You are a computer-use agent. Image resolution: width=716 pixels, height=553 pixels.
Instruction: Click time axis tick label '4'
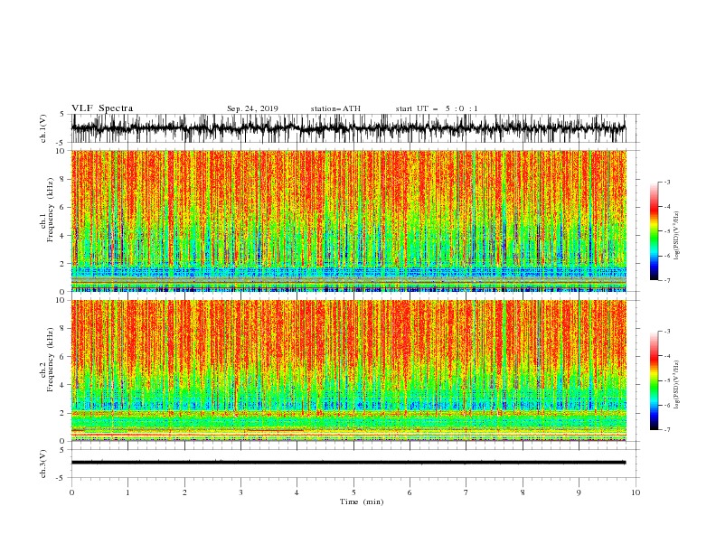click(297, 492)
